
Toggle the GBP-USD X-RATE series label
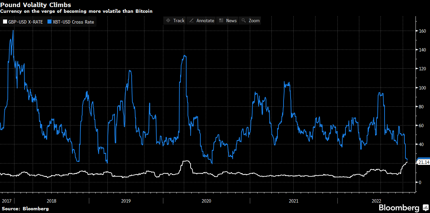[25, 22]
